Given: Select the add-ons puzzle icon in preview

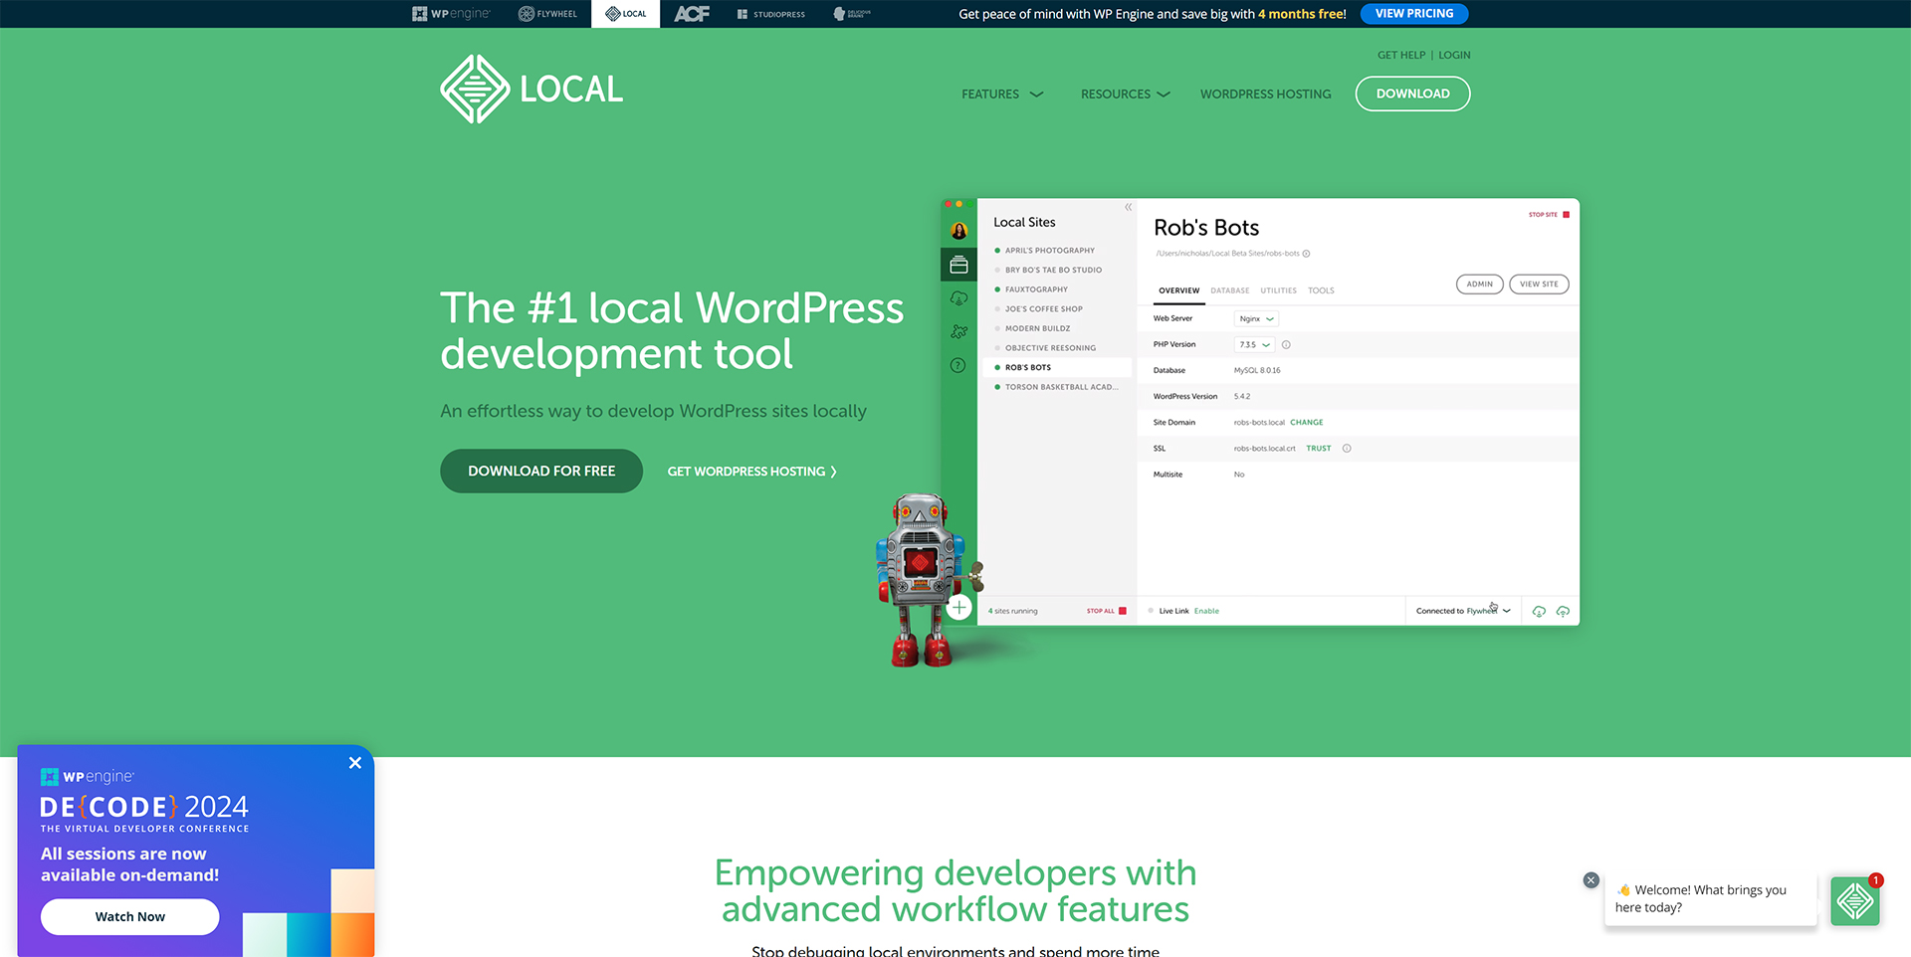Looking at the screenshot, I should [x=958, y=331].
